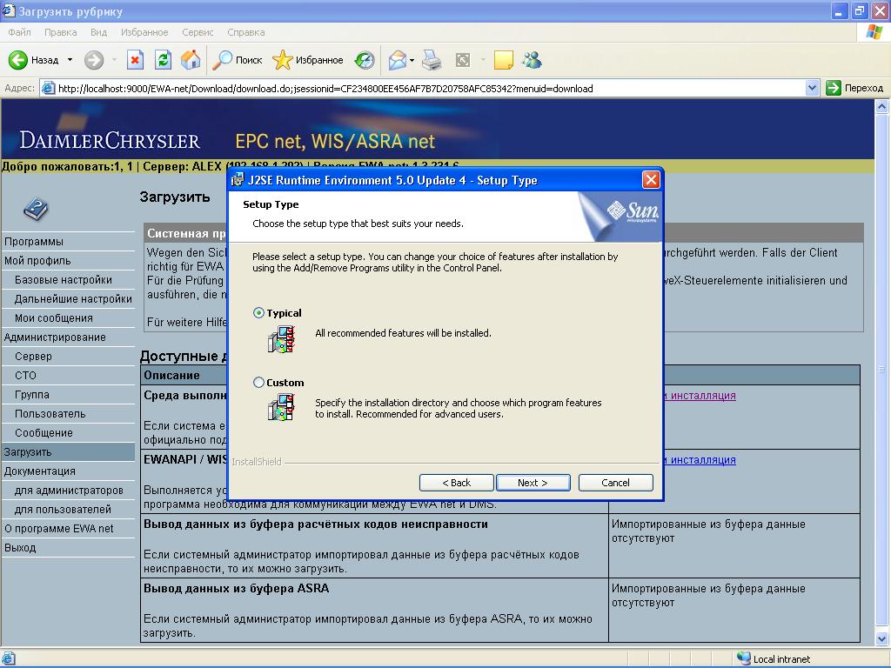Select the Custom setup type radio button
891x668 pixels.
click(258, 383)
